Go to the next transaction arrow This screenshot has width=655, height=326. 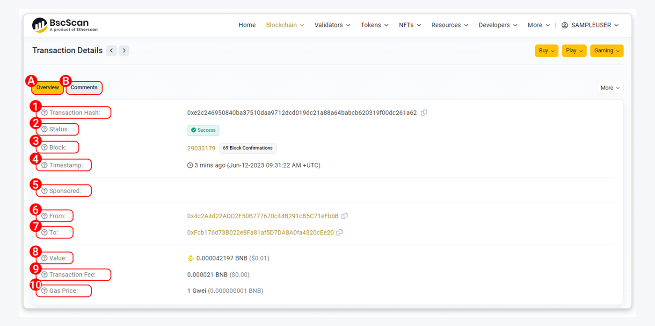coord(124,50)
